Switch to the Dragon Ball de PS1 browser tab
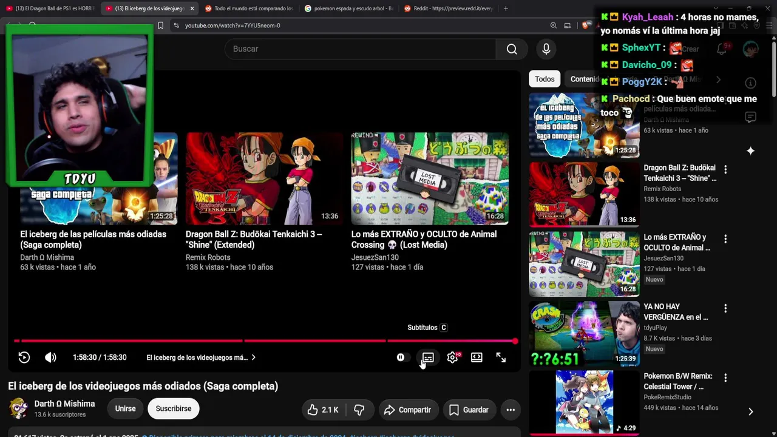Image resolution: width=777 pixels, height=437 pixels. tap(50, 8)
